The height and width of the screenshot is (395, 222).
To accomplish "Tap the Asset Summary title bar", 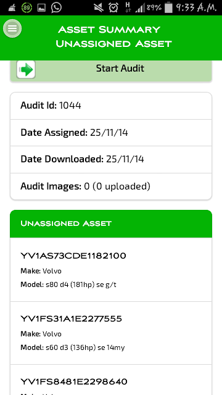I will 111,38.
